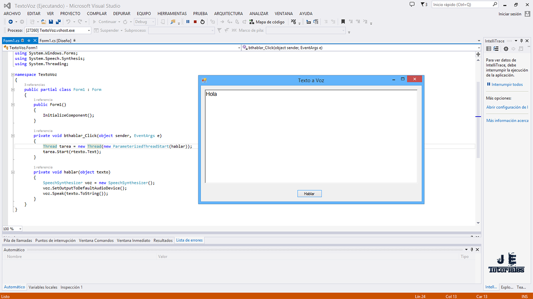Viewport: 533px width, 299px height.
Task: Open file with the folder toolbar icon
Action: click(x=43, y=22)
